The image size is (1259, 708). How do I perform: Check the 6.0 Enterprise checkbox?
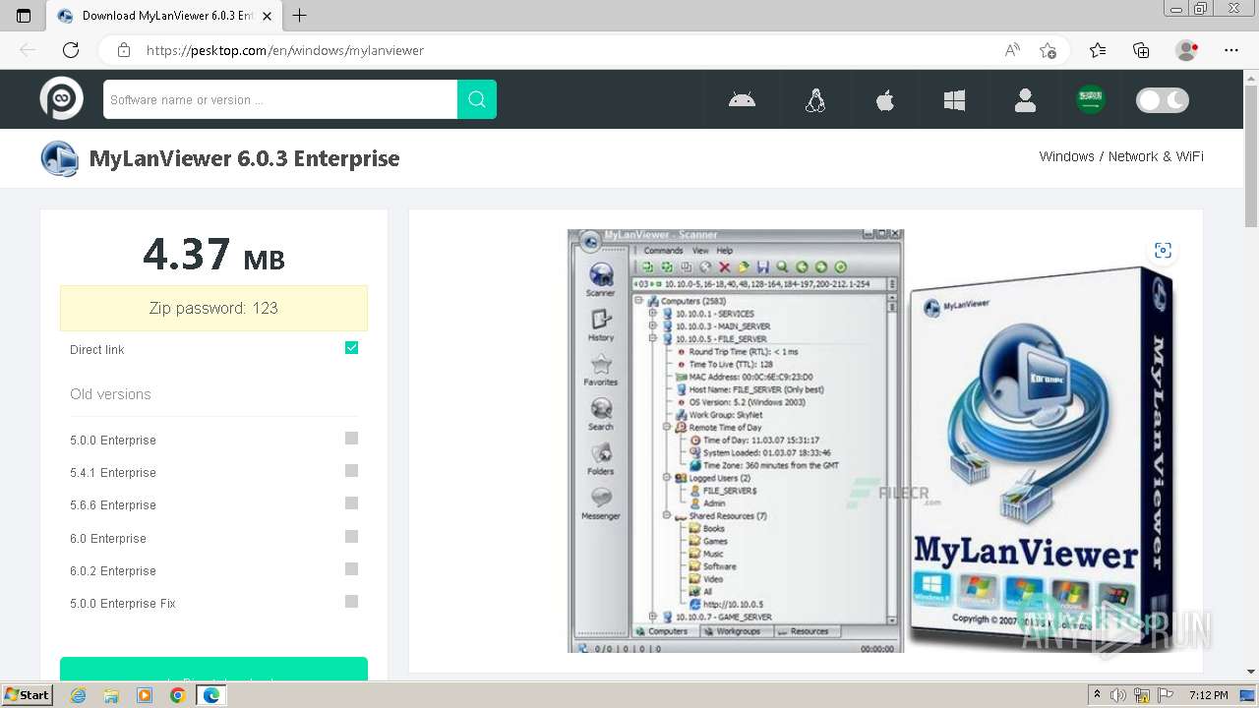(x=351, y=537)
